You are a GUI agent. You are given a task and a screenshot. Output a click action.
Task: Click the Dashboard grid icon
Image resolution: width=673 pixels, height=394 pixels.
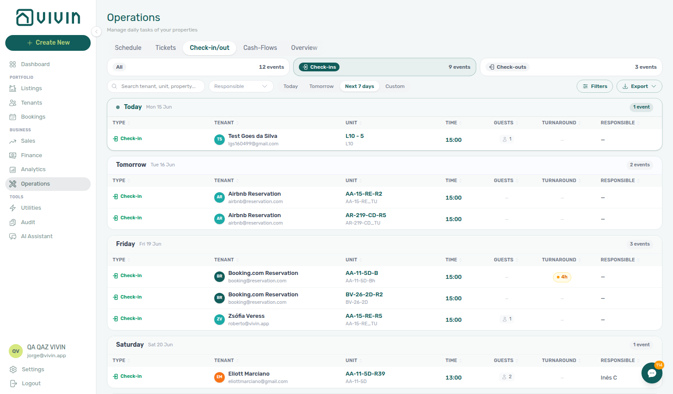coord(13,64)
